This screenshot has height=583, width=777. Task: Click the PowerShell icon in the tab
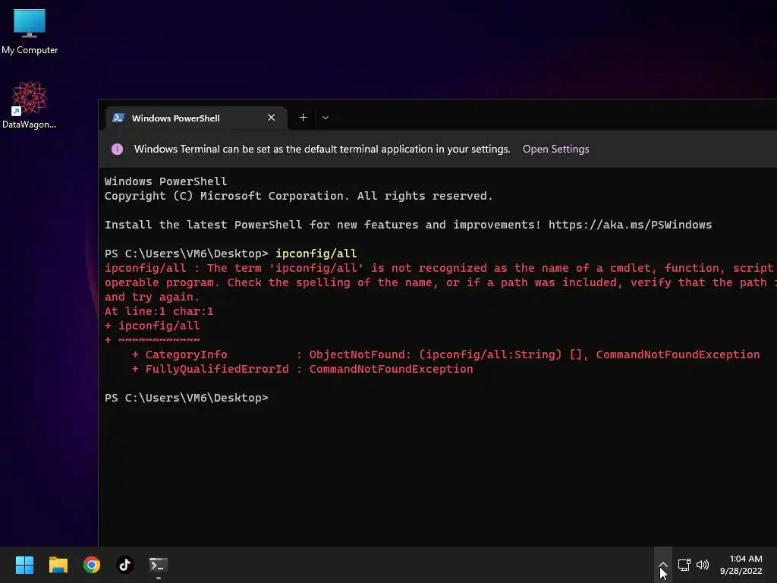(x=118, y=118)
